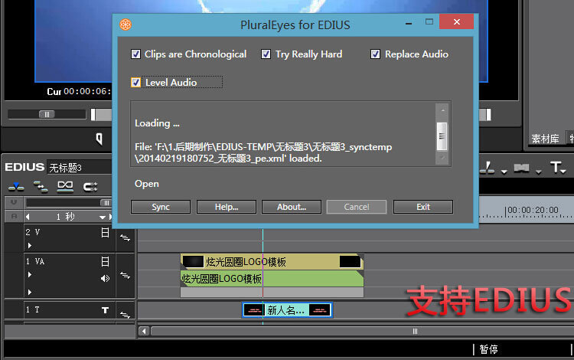
Task: Decrease timeline scale with left arrow
Action: coord(28,217)
